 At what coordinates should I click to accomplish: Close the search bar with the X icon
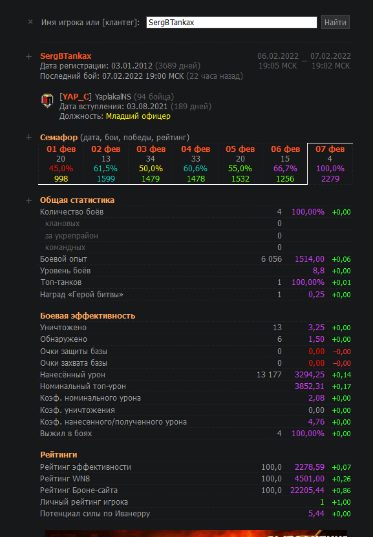pos(30,22)
